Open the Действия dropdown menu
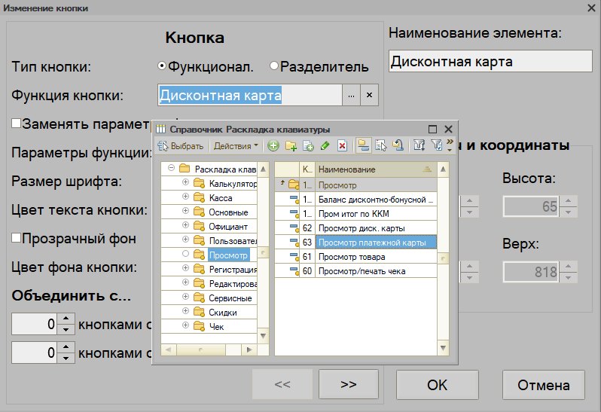Screen dimensions: 601x412 [236, 146]
